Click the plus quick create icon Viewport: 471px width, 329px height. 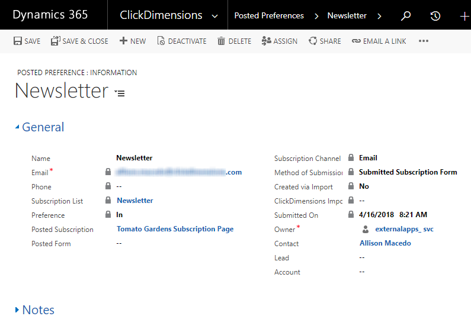[x=464, y=16]
